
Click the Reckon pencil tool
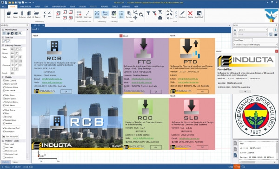(182, 14)
